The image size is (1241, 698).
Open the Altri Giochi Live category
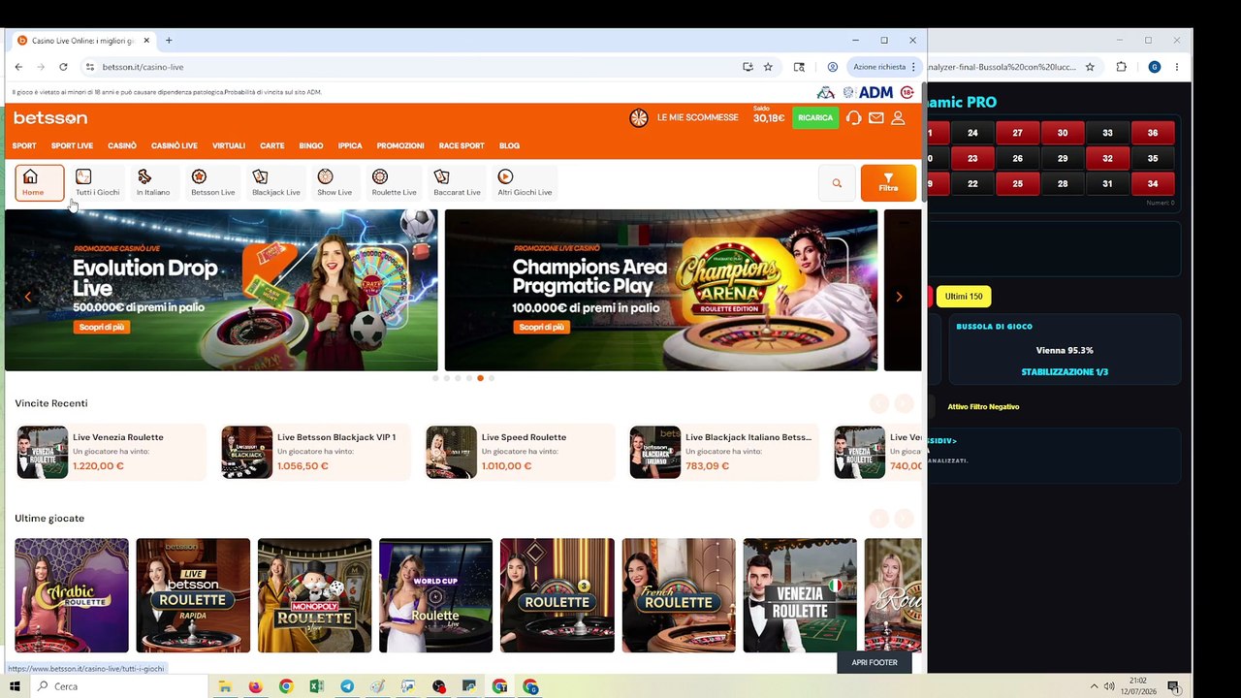click(525, 183)
